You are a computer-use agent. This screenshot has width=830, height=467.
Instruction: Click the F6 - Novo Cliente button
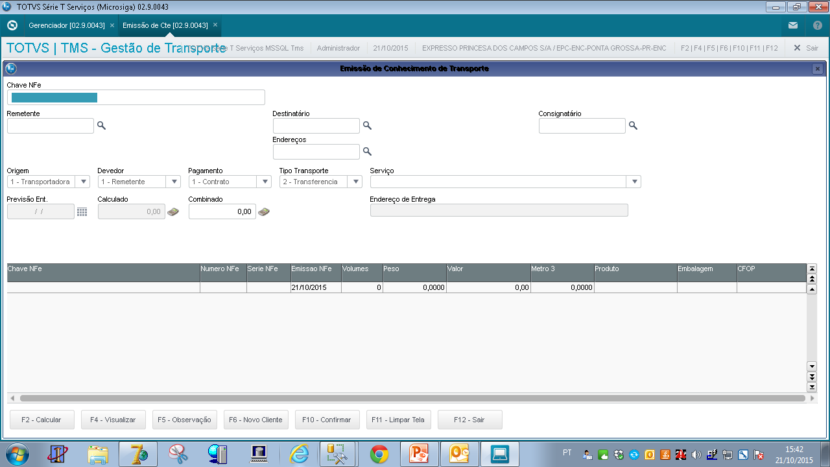(x=256, y=420)
